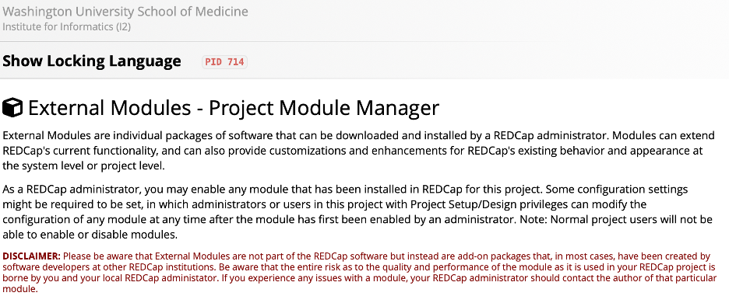Click the Washington University School of Medicine header
Image resolution: width=729 pixels, height=303 pixels.
pyautogui.click(x=125, y=12)
